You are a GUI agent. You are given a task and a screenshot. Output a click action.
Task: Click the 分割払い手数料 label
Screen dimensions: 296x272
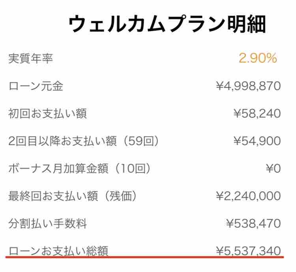click(47, 224)
